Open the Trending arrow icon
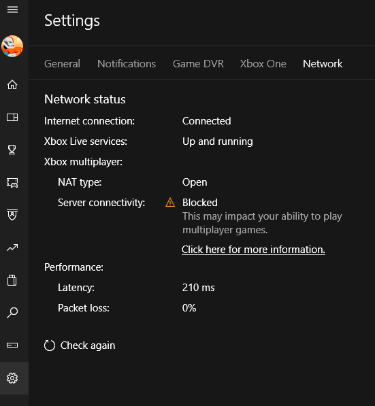Screen dimensions: 375x406 point(12,248)
